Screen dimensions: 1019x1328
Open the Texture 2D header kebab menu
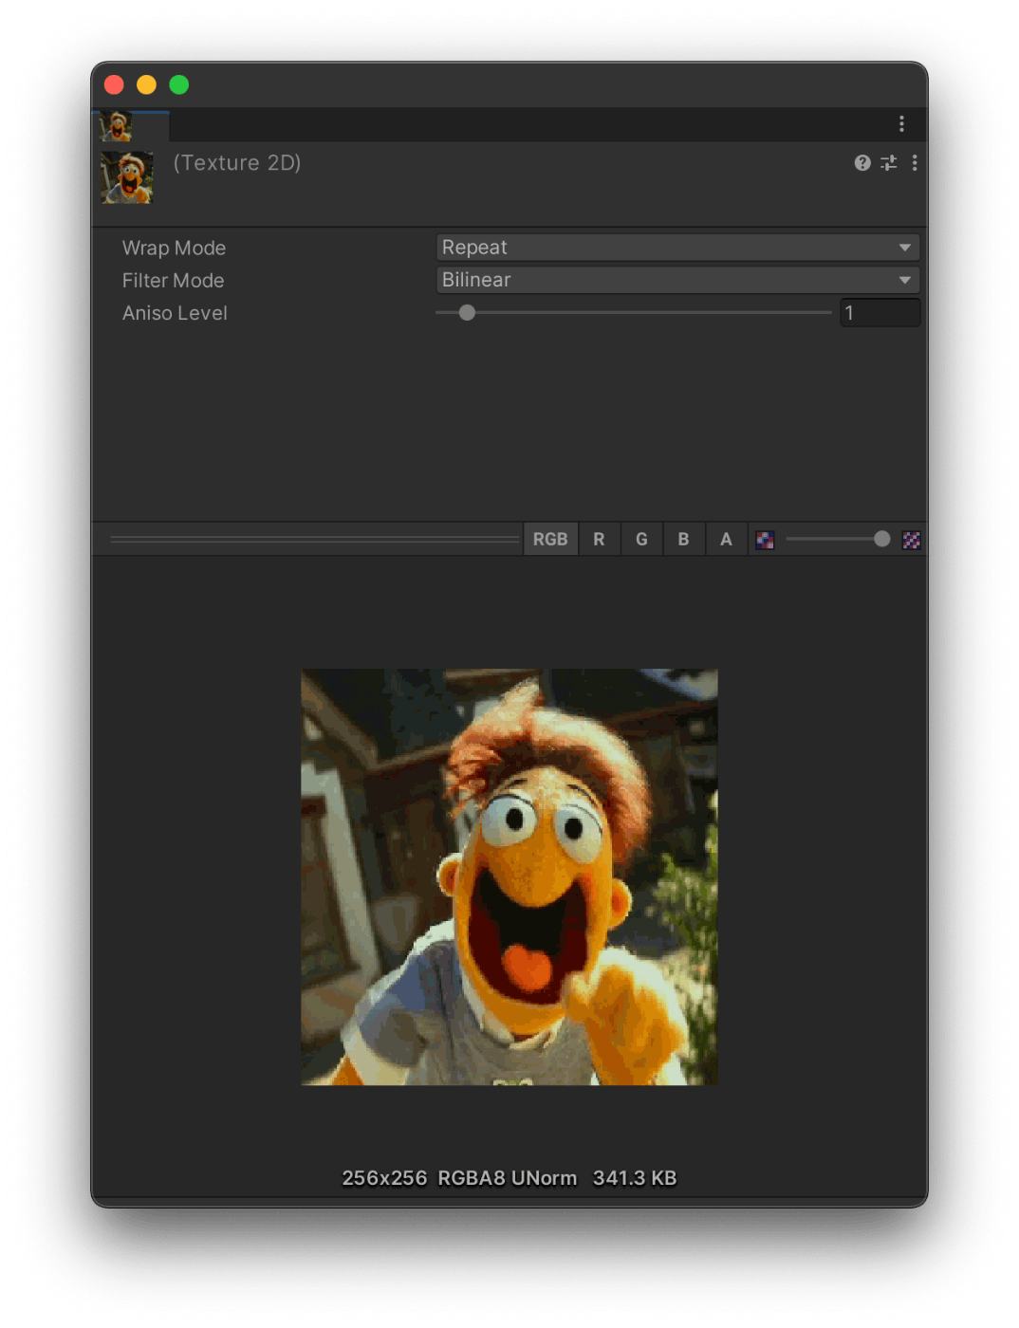pyautogui.click(x=914, y=163)
